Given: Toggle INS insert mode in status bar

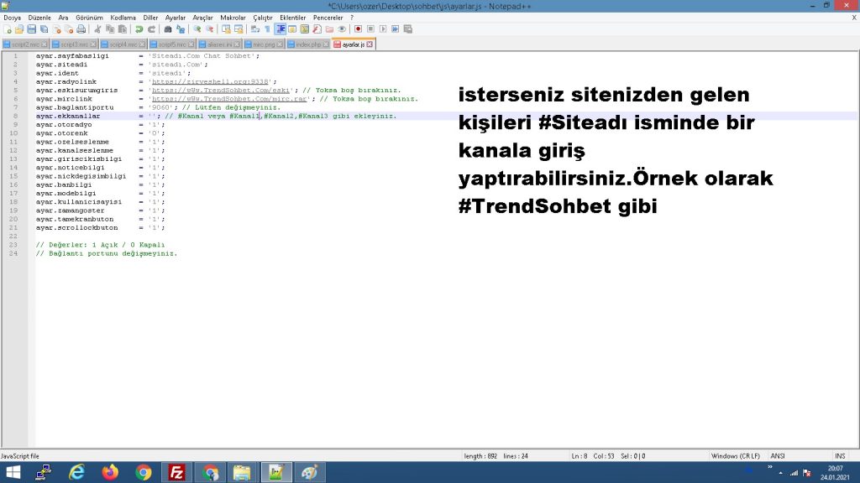Looking at the screenshot, I should (x=840, y=456).
